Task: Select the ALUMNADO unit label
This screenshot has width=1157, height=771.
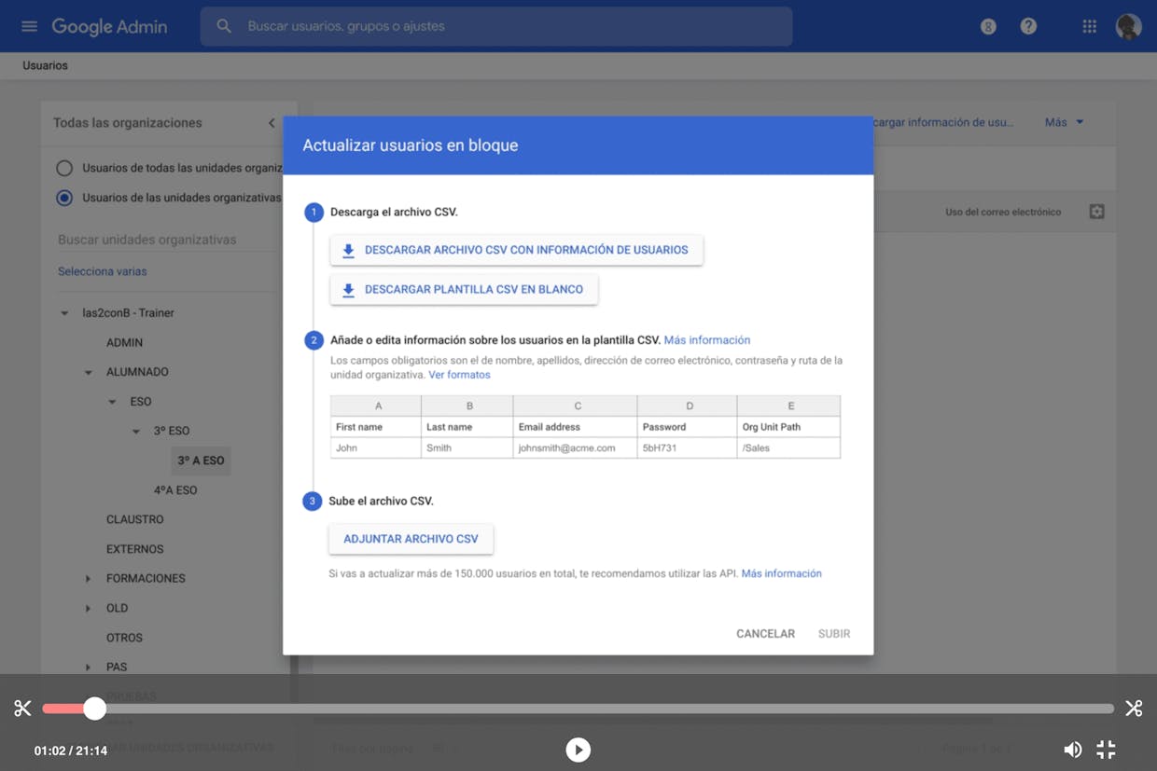Action: tap(137, 372)
